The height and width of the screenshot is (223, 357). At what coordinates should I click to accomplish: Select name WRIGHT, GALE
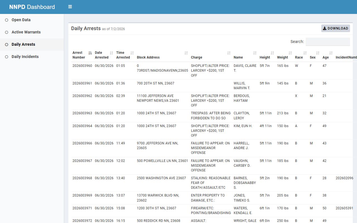(245, 221)
